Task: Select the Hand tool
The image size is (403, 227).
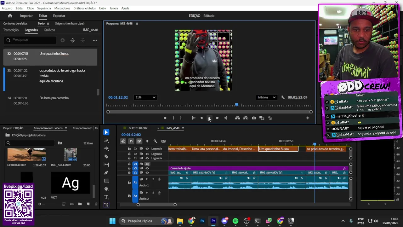Action: click(x=106, y=189)
